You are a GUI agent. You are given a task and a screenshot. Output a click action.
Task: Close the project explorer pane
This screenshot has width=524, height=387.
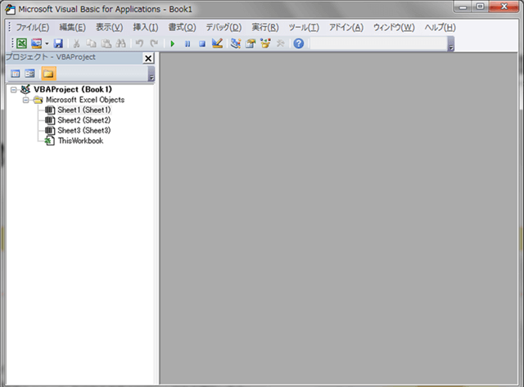(x=148, y=58)
